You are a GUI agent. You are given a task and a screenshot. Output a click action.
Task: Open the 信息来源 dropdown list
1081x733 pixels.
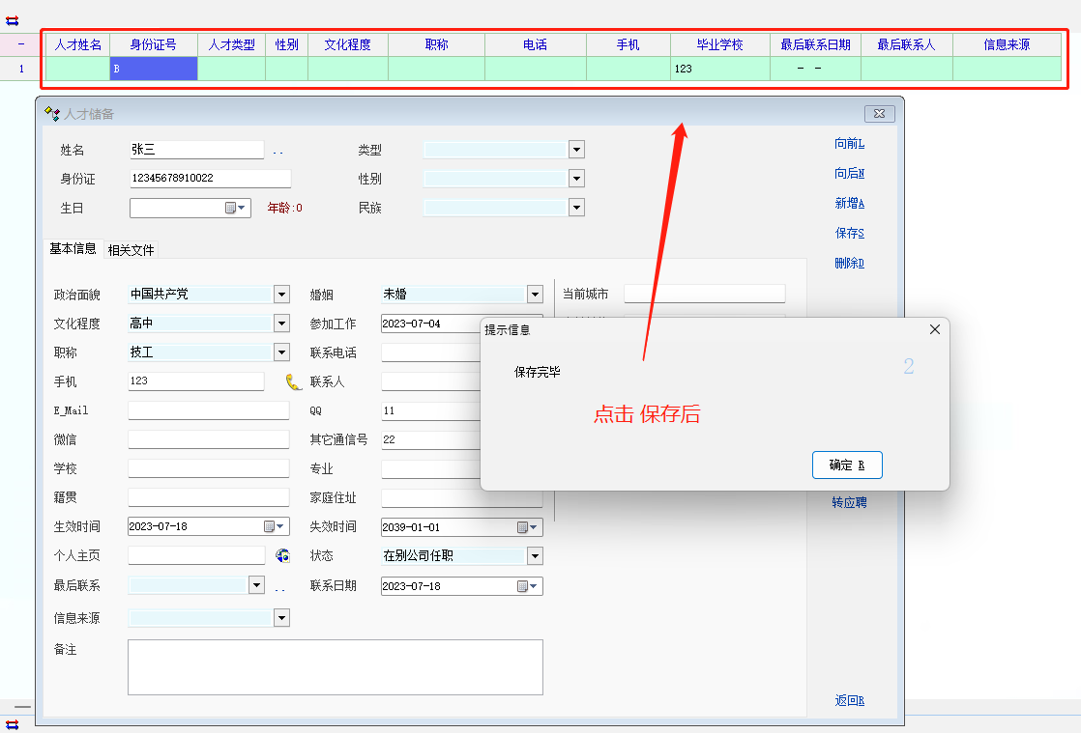(x=281, y=618)
